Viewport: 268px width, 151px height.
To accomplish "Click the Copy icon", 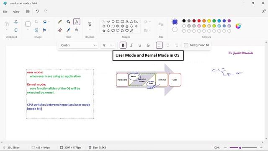I will tap(16, 30).
